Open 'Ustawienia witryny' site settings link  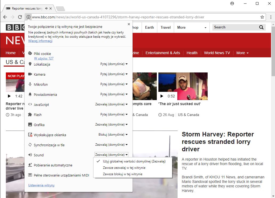click(41, 185)
